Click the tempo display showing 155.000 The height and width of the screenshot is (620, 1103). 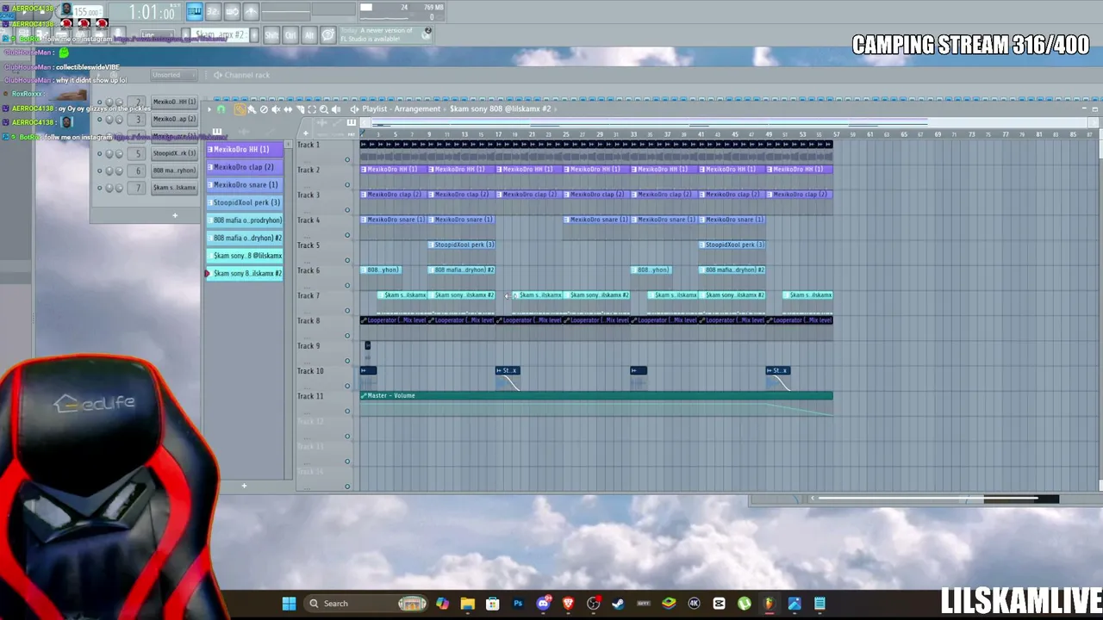click(87, 12)
